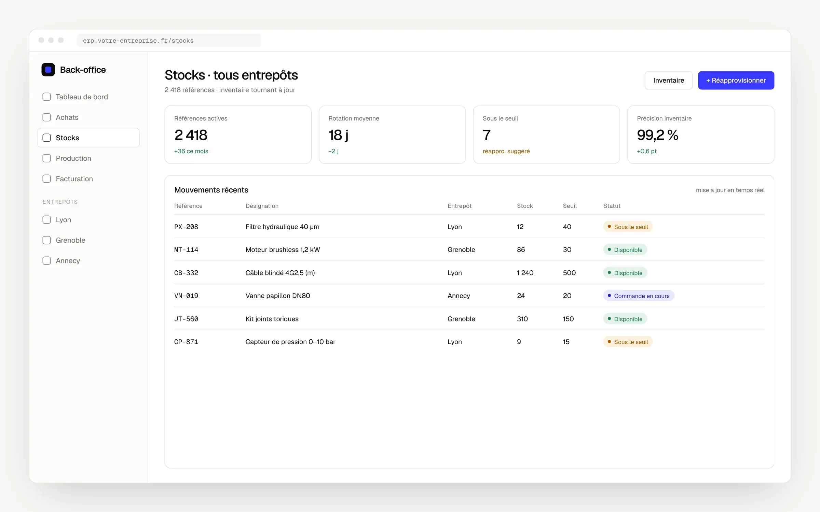The image size is (820, 512).
Task: Click Sous le seuil badge for CP-871
Action: click(x=628, y=342)
